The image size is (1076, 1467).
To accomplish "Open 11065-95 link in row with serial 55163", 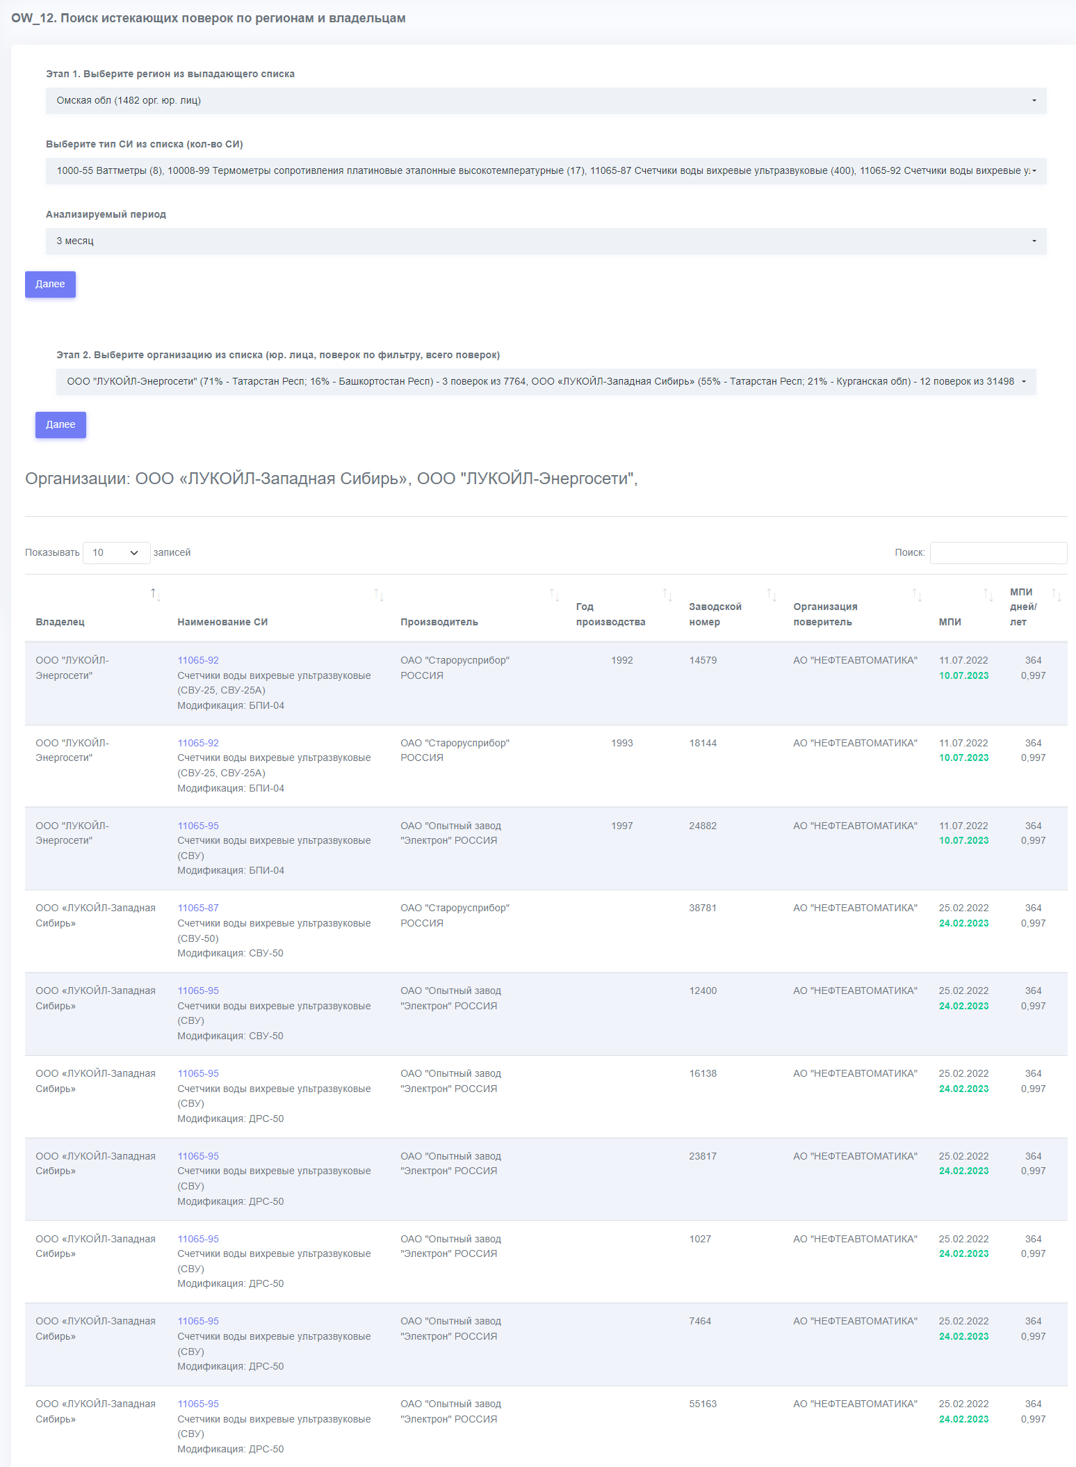I will pos(198,1404).
